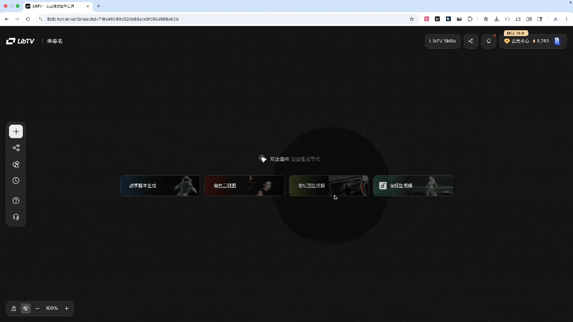The image size is (573, 322).
Task: Select the 角色三视图 template card
Action: [244, 186]
